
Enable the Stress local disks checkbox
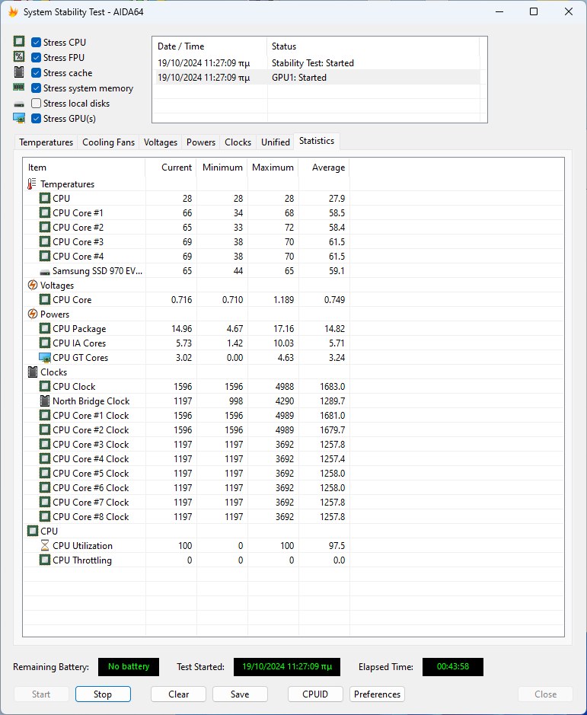coord(36,104)
